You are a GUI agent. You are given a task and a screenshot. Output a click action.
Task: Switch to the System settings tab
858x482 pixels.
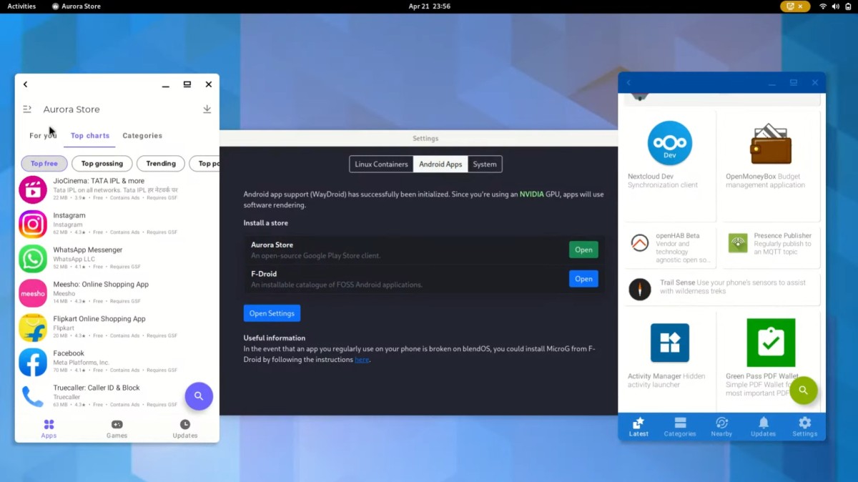point(484,164)
